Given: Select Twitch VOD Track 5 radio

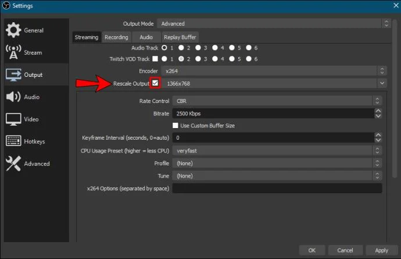Looking at the screenshot, I should pyautogui.click(x=232, y=59).
